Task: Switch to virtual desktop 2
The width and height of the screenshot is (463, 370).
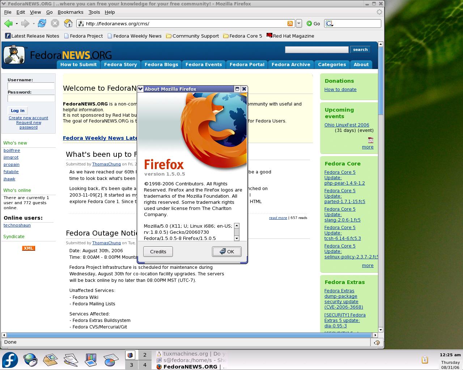Action: click(145, 355)
